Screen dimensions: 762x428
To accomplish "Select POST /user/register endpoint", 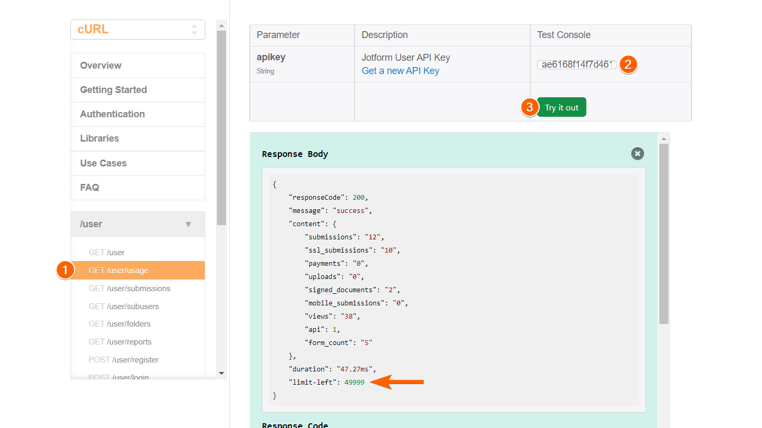I will click(124, 360).
